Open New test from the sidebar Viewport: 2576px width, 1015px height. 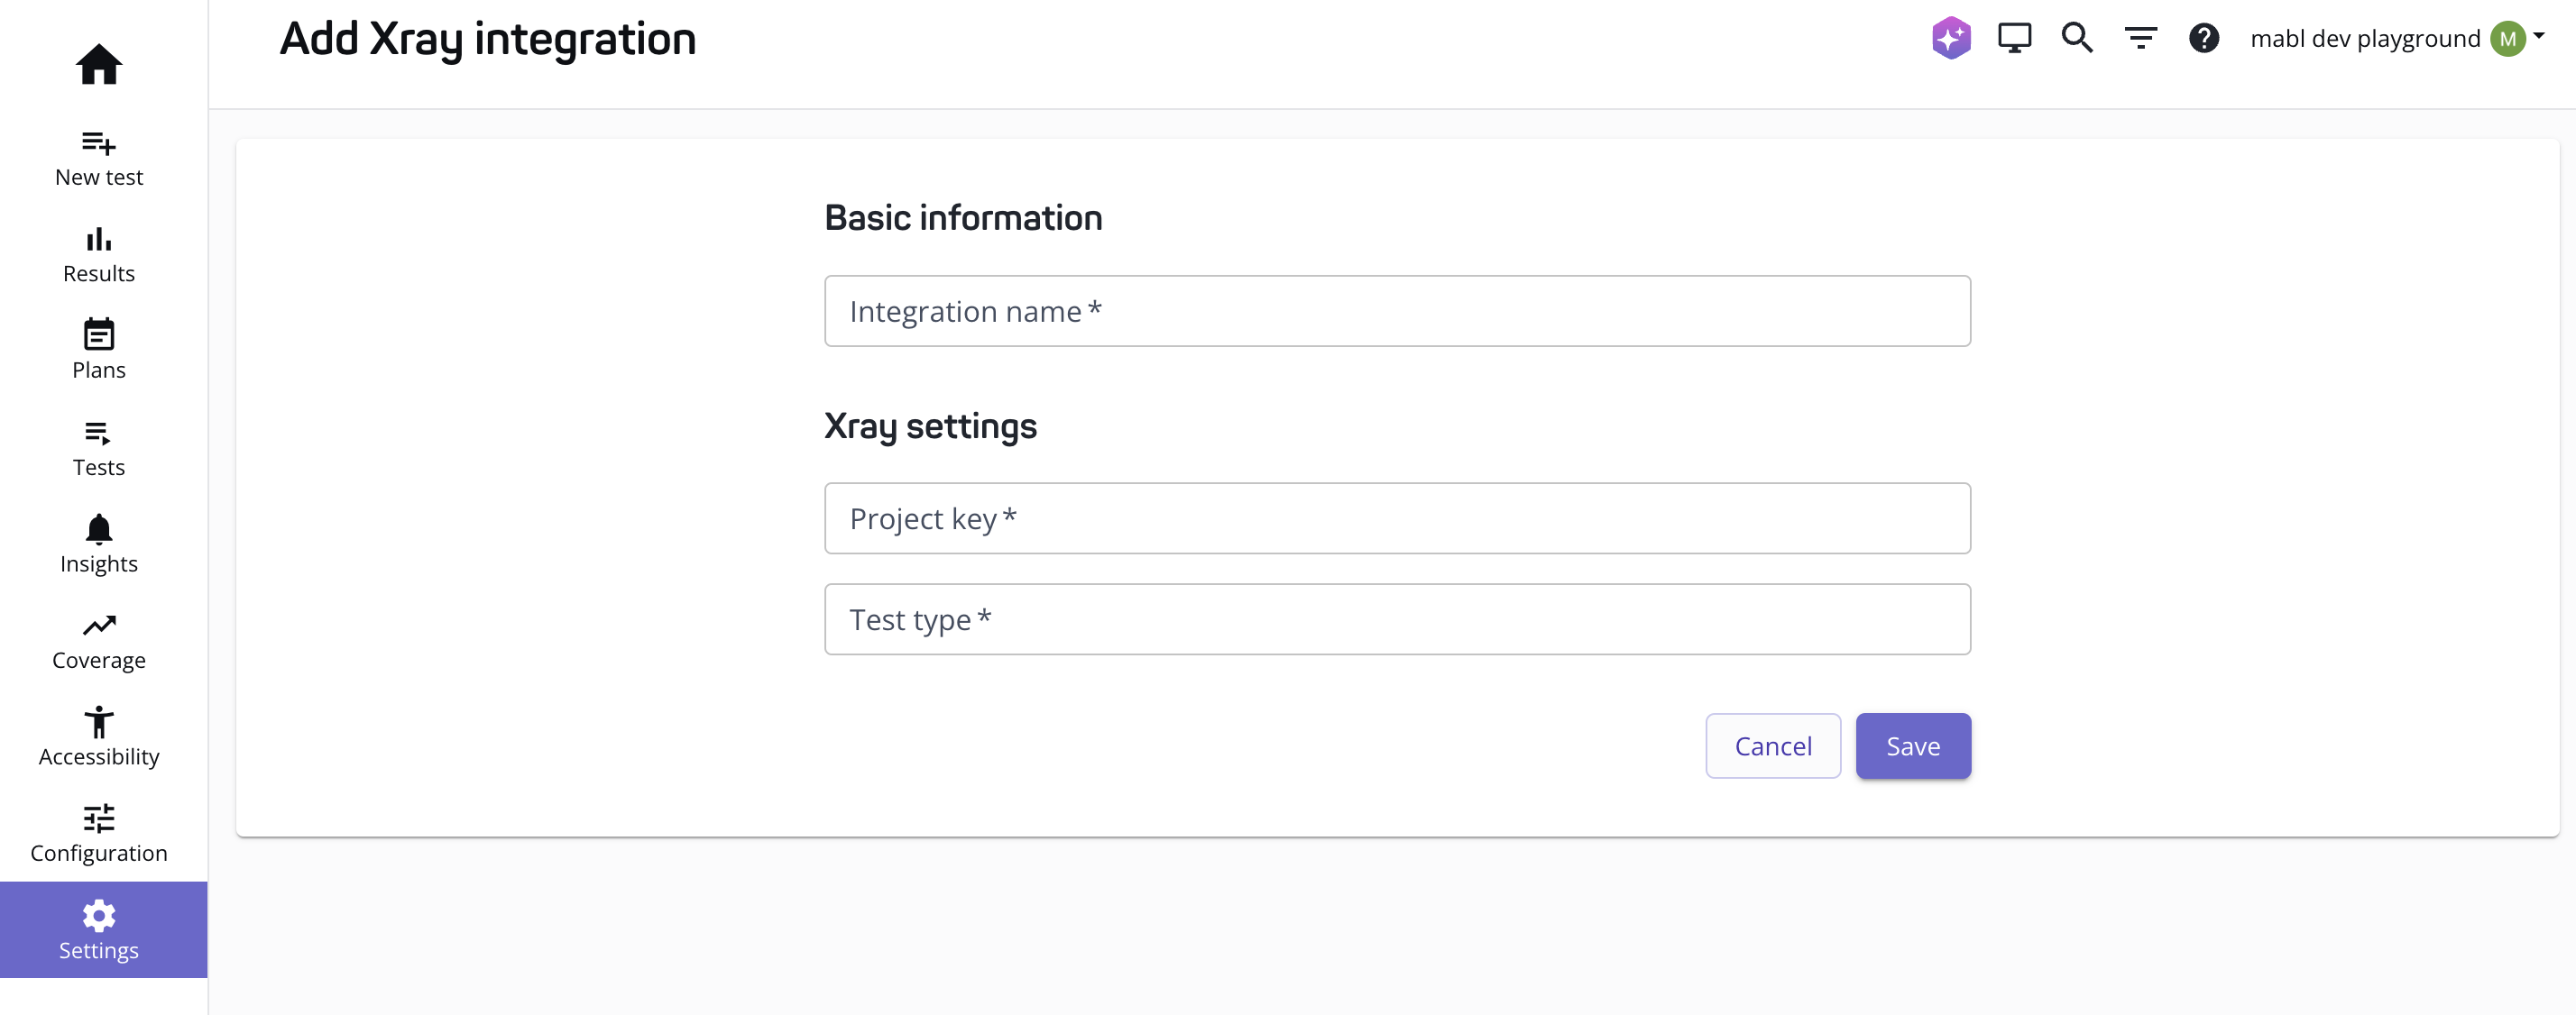[x=99, y=159]
